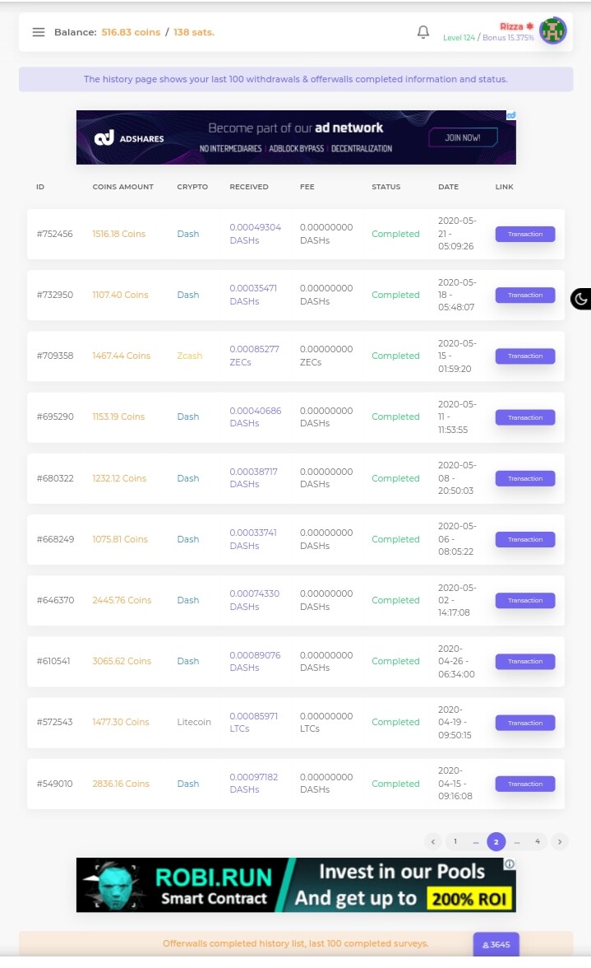Go to the next page arrow
The height and width of the screenshot is (968, 591).
(x=560, y=841)
